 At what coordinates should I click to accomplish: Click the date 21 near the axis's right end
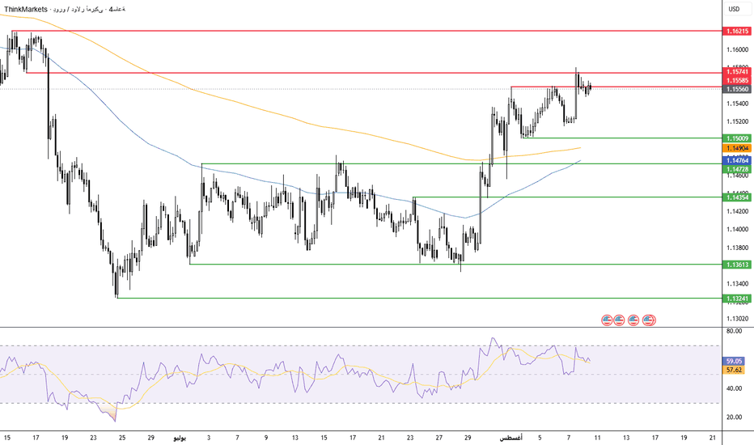(713, 438)
